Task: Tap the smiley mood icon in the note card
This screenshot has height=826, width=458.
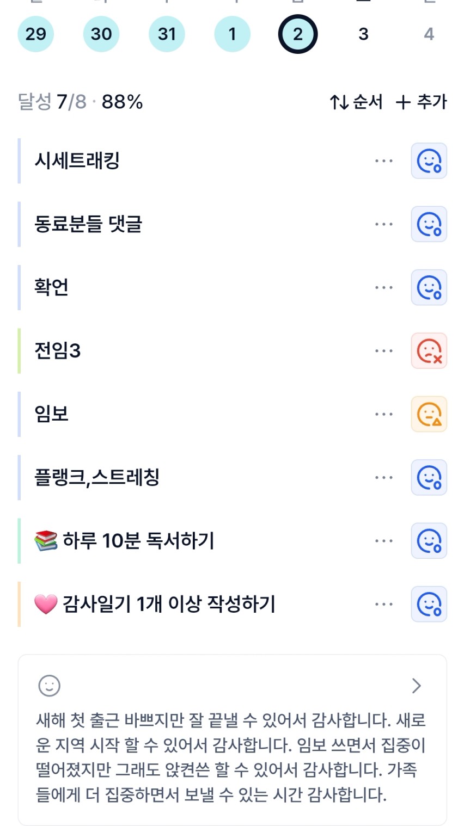Action: click(x=49, y=686)
